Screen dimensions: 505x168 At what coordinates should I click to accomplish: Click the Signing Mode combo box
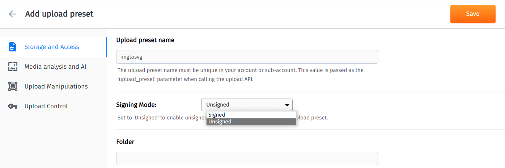(x=242, y=105)
